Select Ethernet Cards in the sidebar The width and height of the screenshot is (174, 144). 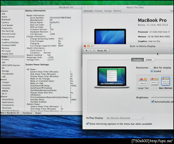[8, 34]
